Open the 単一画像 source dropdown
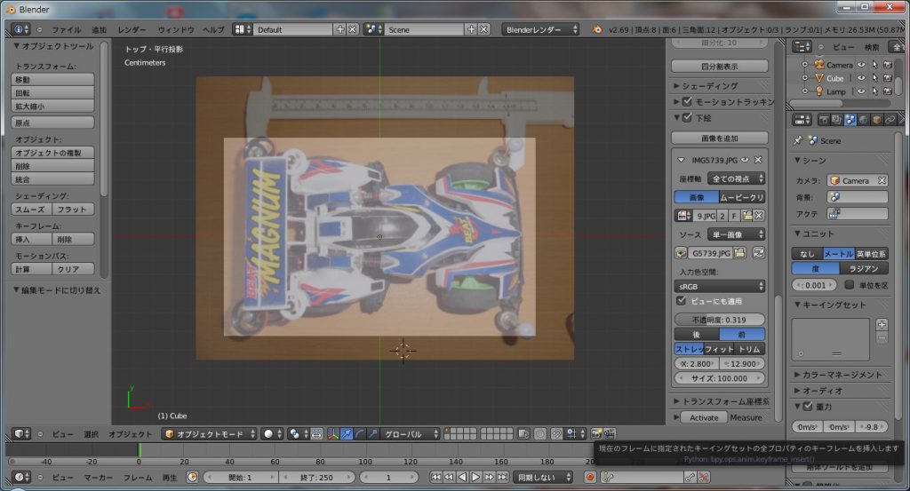 coord(736,234)
